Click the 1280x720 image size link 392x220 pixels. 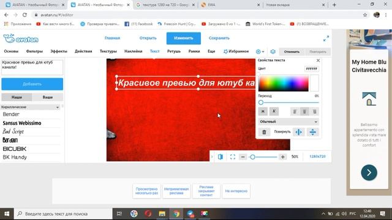coord(317,156)
